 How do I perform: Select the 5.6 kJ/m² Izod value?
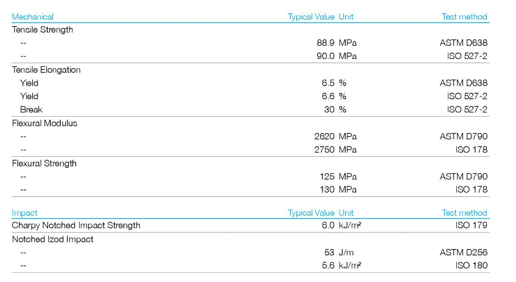[341, 266]
